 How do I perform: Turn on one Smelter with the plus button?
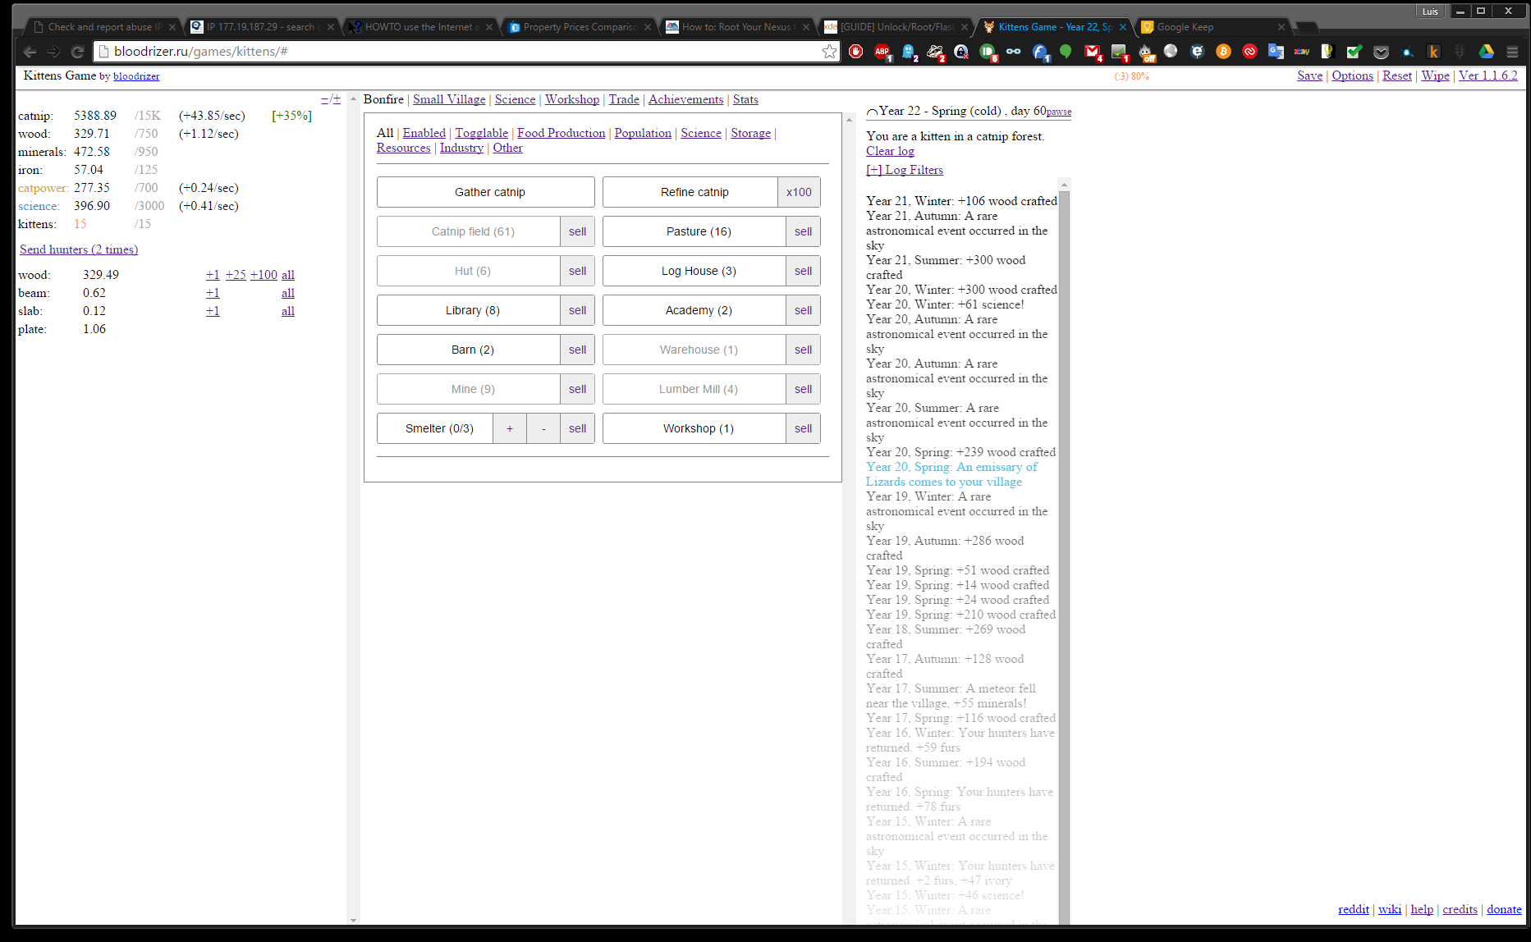(x=510, y=428)
